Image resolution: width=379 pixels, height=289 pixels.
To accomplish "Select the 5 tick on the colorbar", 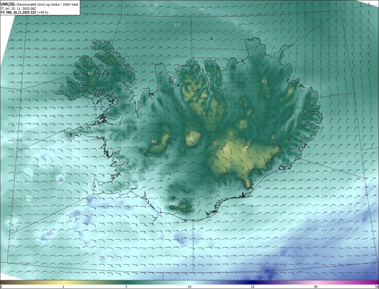I will (126, 287).
